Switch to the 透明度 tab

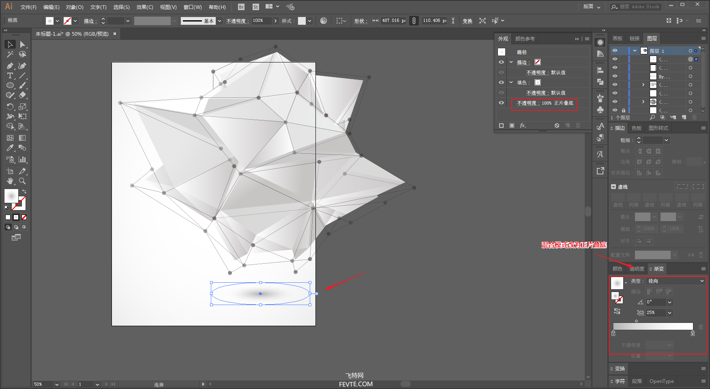click(x=637, y=269)
